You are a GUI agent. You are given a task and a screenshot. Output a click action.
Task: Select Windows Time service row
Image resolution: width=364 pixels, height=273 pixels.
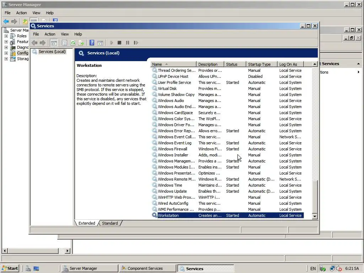click(227, 185)
